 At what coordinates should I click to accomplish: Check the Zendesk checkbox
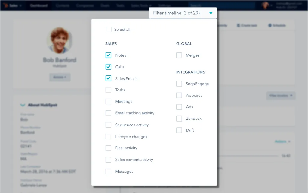point(179,118)
